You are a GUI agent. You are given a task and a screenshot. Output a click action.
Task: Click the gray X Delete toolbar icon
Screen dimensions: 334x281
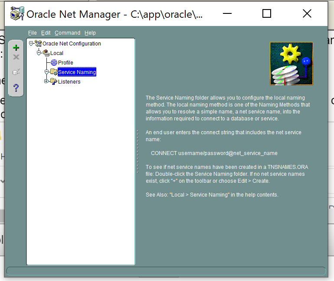coord(16,57)
